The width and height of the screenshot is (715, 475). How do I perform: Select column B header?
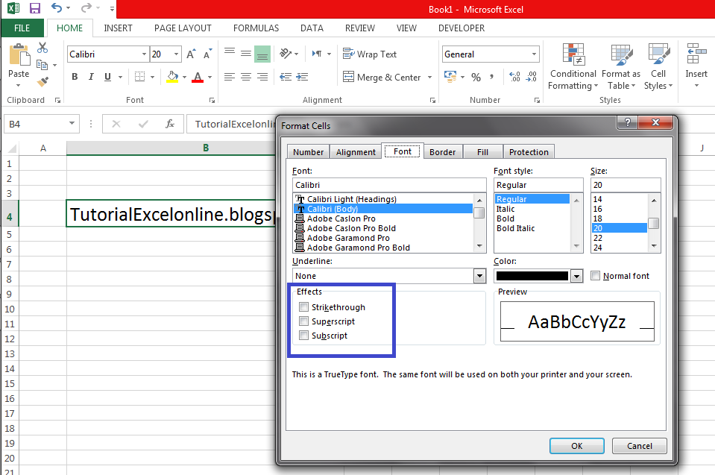pos(206,148)
